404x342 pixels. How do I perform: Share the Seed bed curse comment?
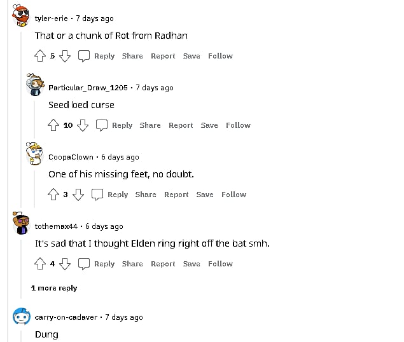(x=150, y=125)
